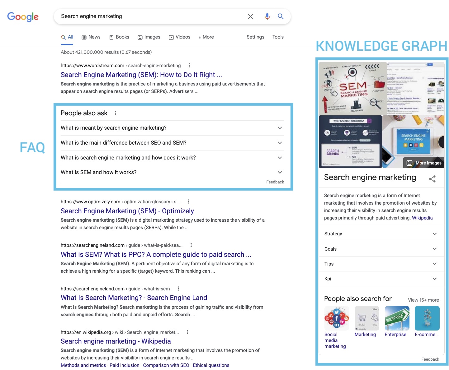
Task: Open Social media marketing related search thumbnail
Action: pyautogui.click(x=337, y=318)
